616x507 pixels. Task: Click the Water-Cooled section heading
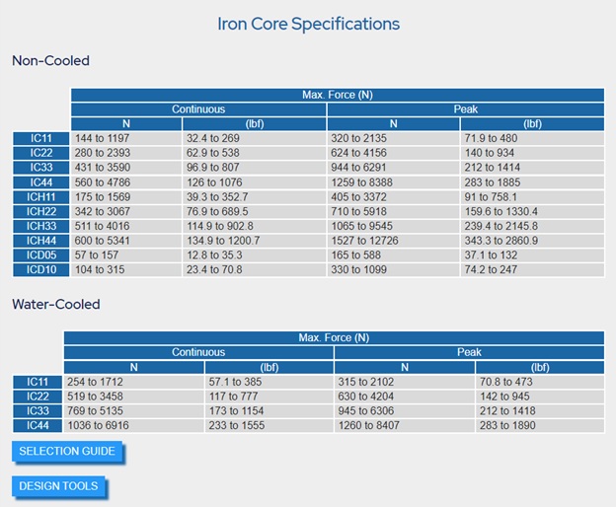pyautogui.click(x=56, y=304)
